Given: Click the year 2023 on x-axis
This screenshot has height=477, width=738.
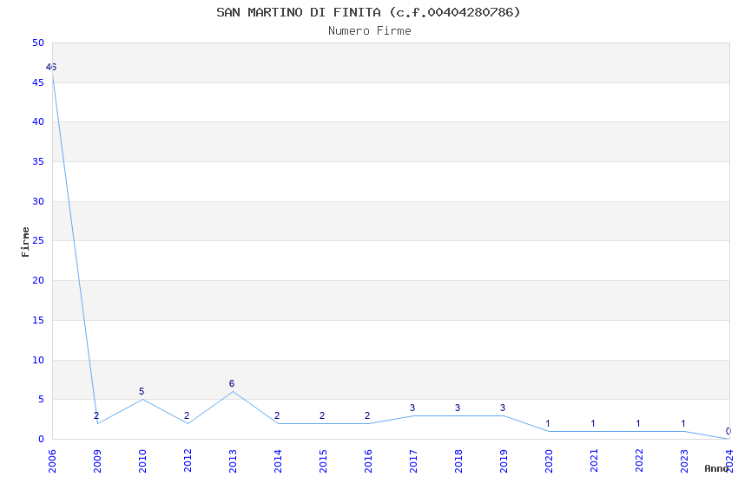Looking at the screenshot, I should [684, 461].
